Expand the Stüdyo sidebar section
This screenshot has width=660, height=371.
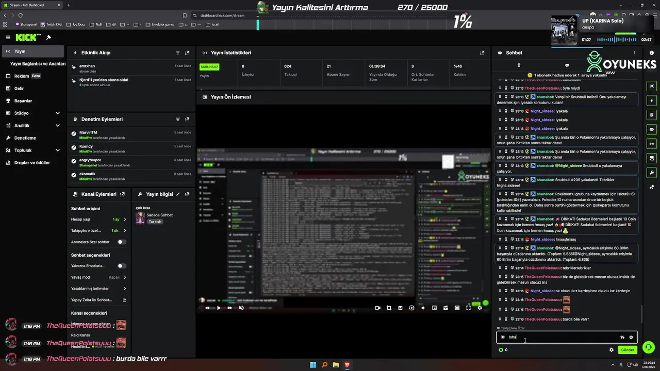[34, 113]
